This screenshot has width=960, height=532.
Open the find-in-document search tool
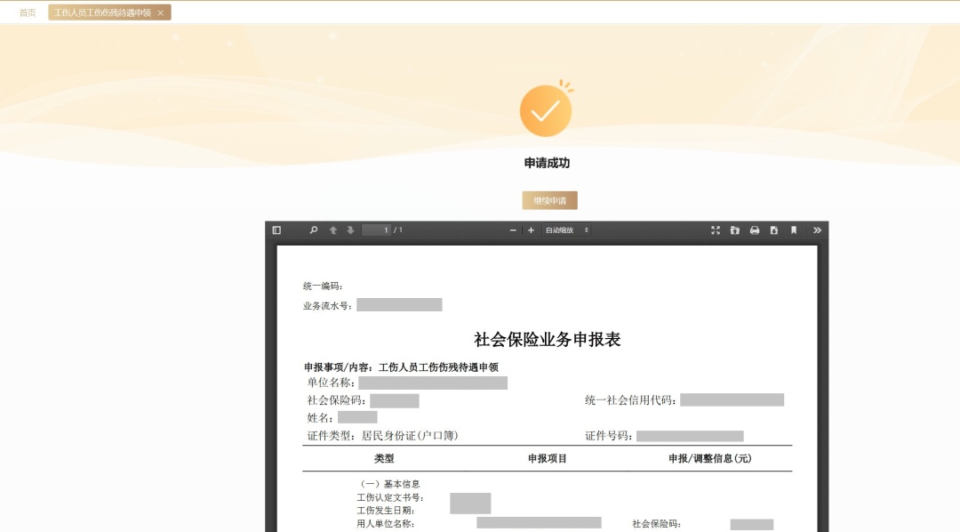coord(314,230)
